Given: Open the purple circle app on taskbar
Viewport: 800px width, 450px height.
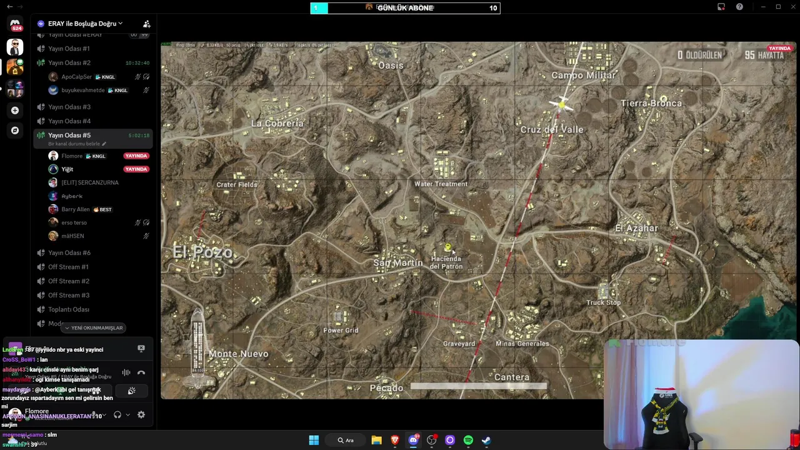Looking at the screenshot, I should (x=450, y=440).
